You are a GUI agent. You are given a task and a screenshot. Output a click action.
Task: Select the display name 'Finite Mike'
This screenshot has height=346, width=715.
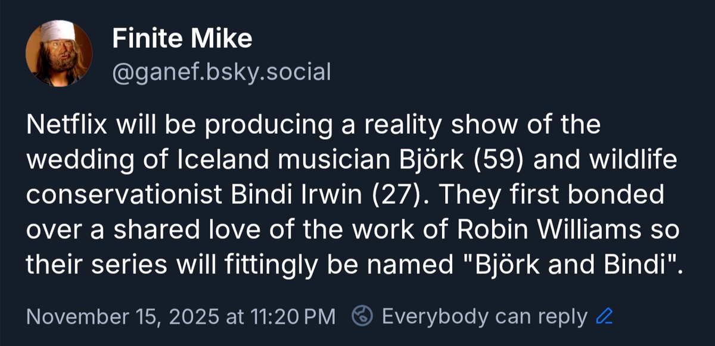[x=182, y=37]
